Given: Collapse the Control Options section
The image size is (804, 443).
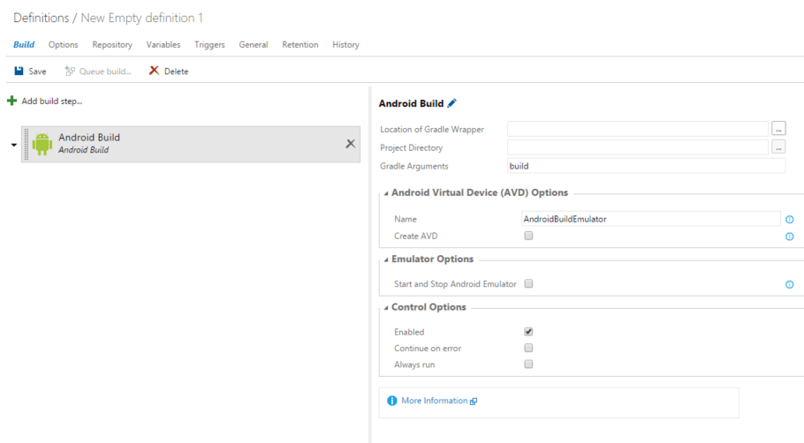Looking at the screenshot, I should (385, 308).
